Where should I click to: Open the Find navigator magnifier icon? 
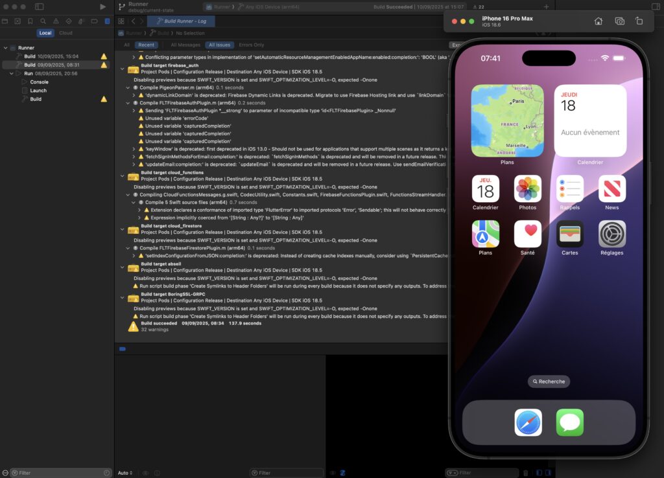click(x=43, y=21)
